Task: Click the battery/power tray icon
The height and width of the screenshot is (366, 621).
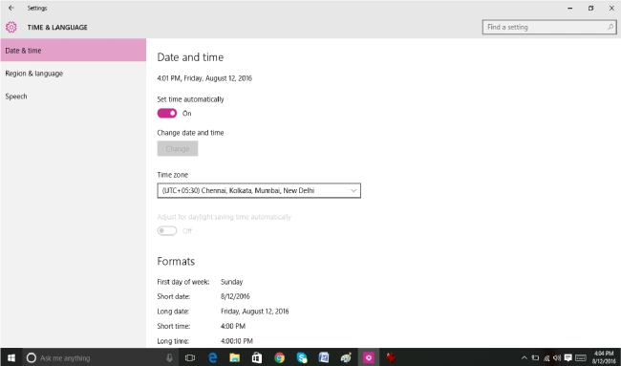Action: (x=535, y=358)
